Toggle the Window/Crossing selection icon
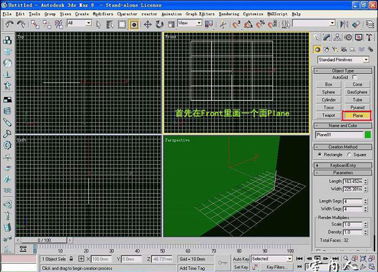378x272 pixels. click(134, 24)
